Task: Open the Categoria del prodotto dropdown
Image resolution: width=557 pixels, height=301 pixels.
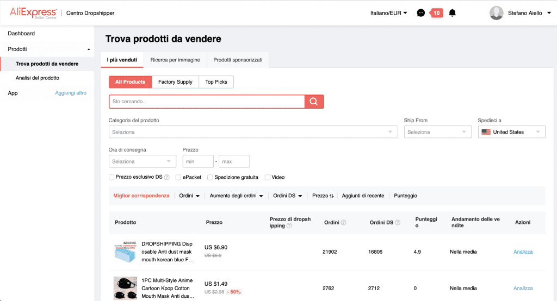Action: point(253,132)
